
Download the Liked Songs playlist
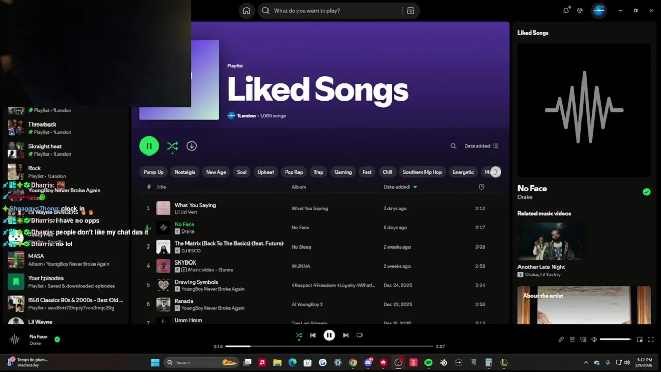[192, 146]
